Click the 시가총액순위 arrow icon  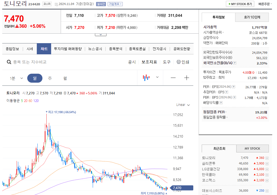point(223,32)
